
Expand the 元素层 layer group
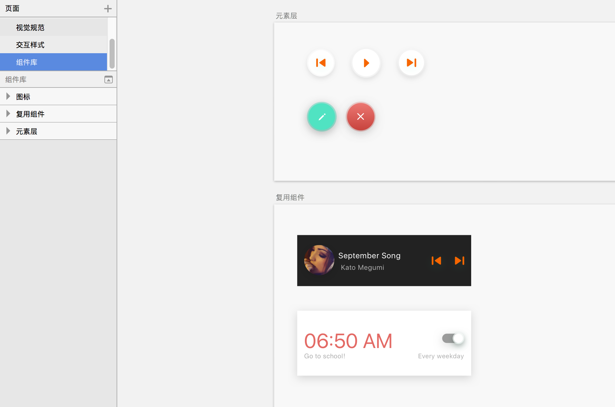8,131
